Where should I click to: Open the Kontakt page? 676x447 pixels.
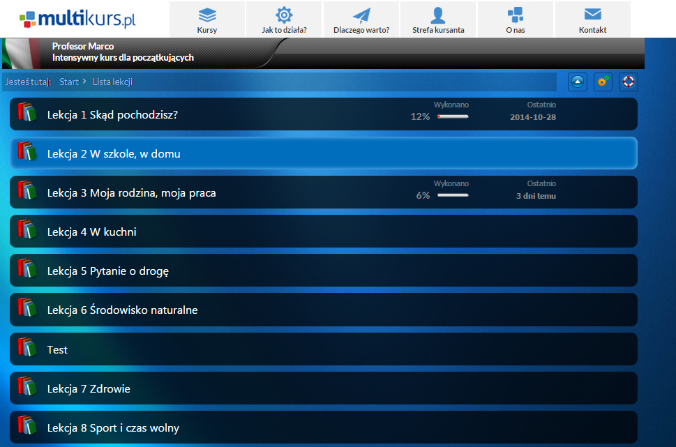coord(592,20)
